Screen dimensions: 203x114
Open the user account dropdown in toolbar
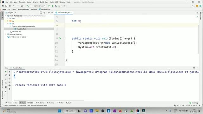tap(23, 6)
